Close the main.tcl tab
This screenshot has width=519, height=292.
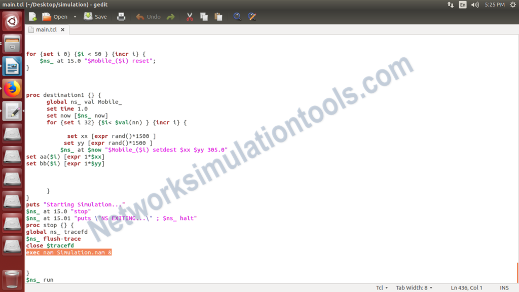click(62, 29)
